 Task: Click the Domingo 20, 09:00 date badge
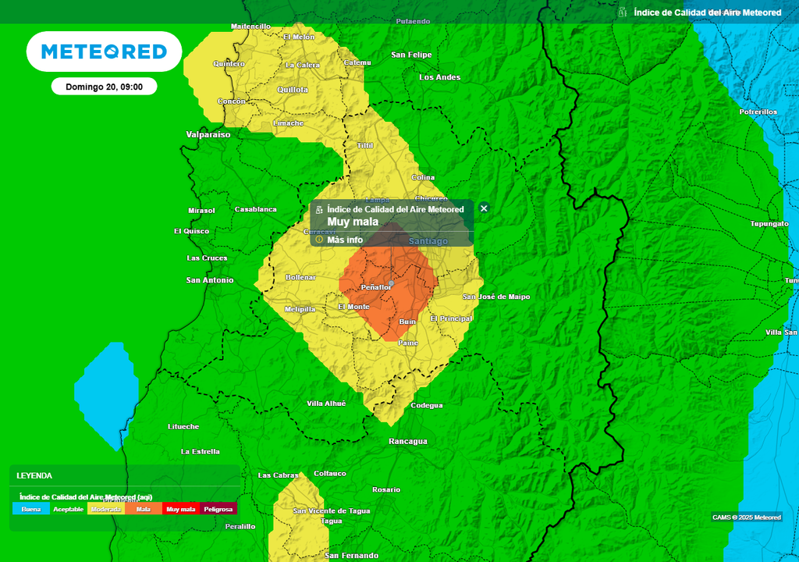tap(104, 87)
